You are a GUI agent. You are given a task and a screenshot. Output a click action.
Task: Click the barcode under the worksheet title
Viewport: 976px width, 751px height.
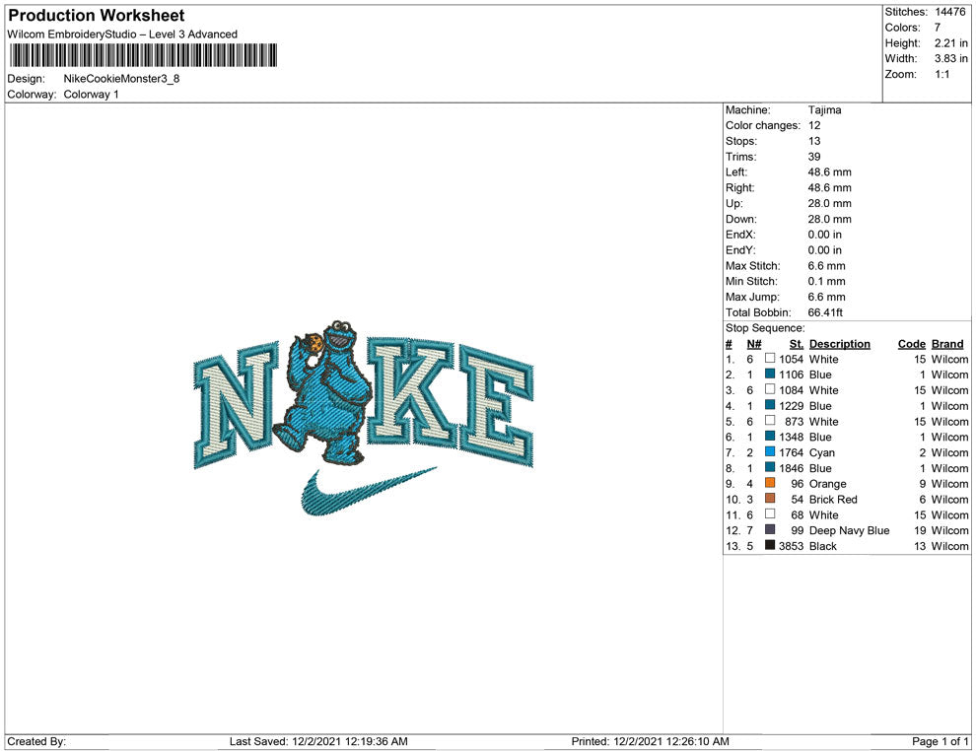[x=144, y=55]
